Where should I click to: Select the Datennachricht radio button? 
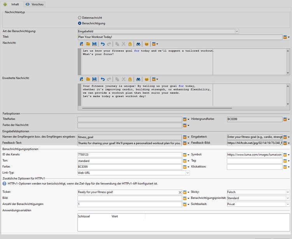click(x=80, y=17)
